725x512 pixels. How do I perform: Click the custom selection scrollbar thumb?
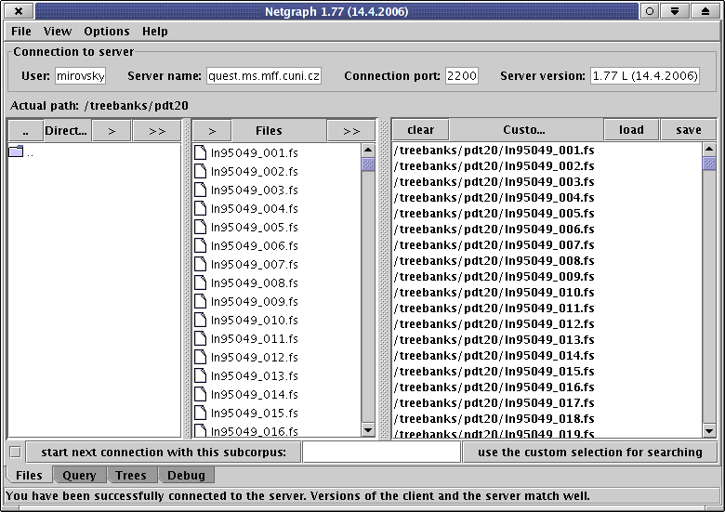(x=709, y=164)
